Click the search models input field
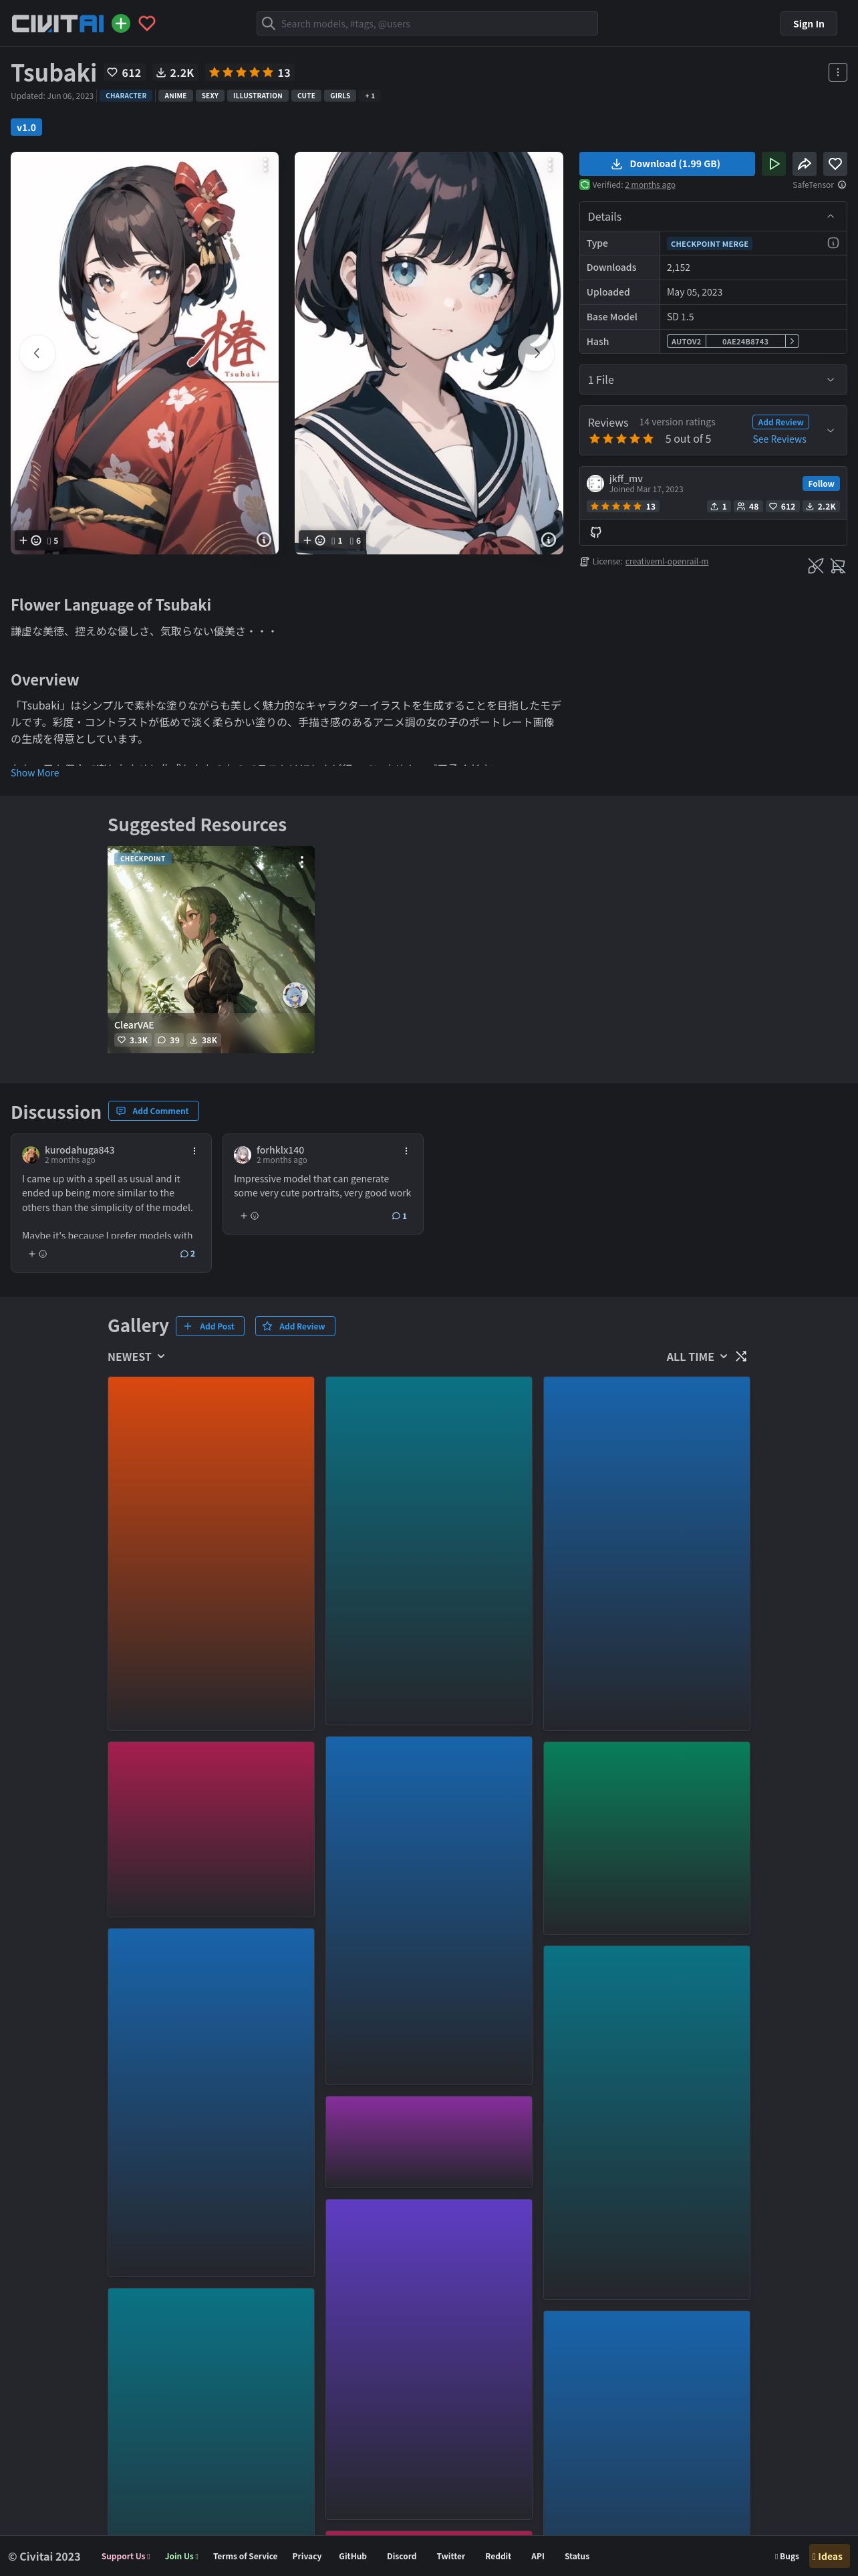Image resolution: width=858 pixels, height=2576 pixels. [428, 23]
